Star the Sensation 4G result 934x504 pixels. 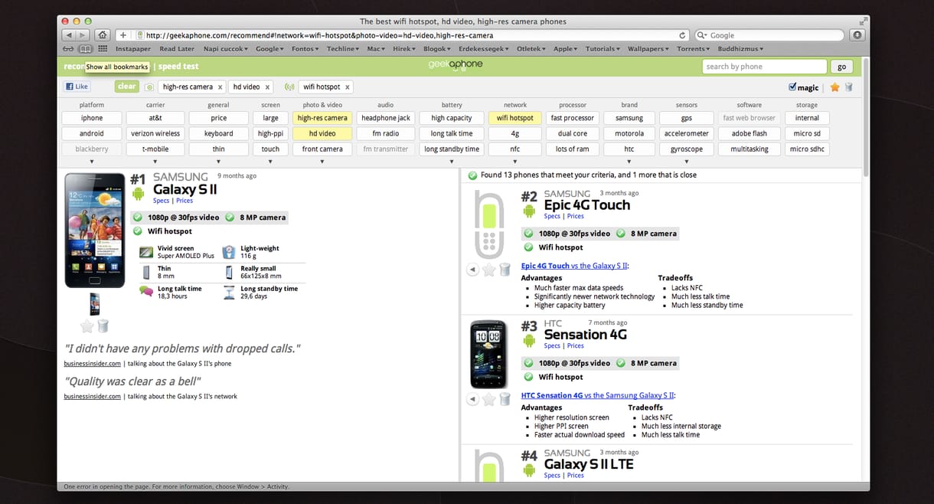(x=489, y=399)
